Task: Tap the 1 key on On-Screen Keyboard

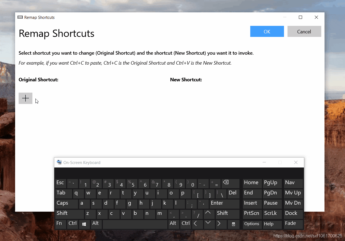Action: tap(84, 183)
